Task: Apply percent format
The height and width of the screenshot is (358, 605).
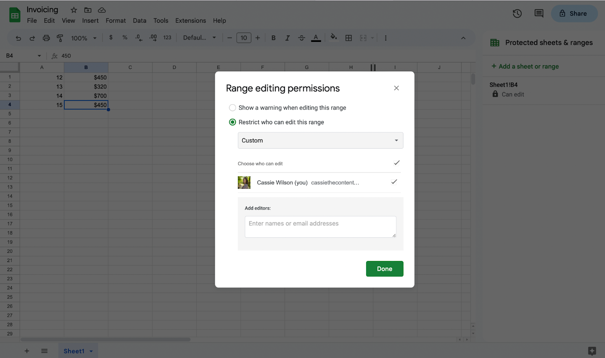Action: [124, 38]
